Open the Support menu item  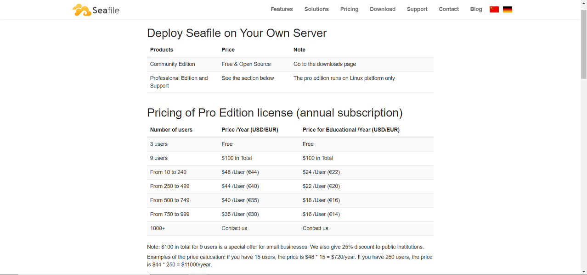(x=417, y=9)
